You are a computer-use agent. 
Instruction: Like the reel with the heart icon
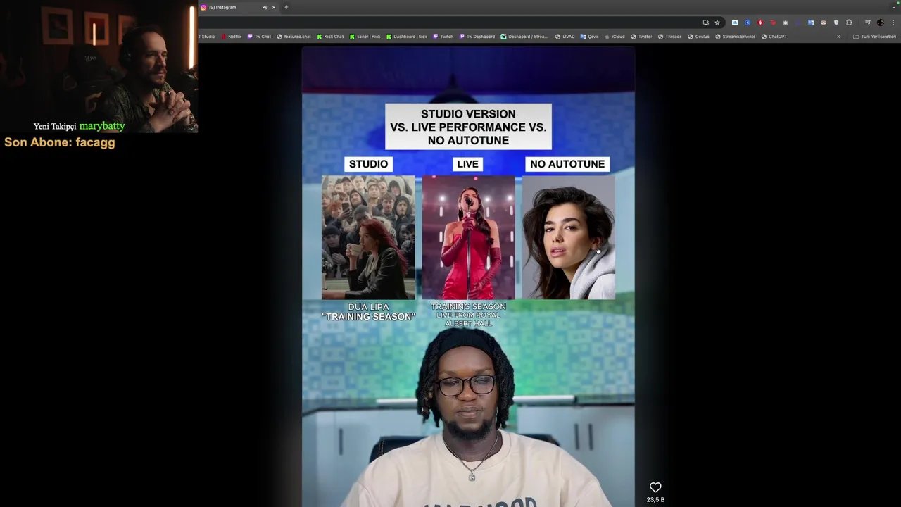pyautogui.click(x=655, y=487)
